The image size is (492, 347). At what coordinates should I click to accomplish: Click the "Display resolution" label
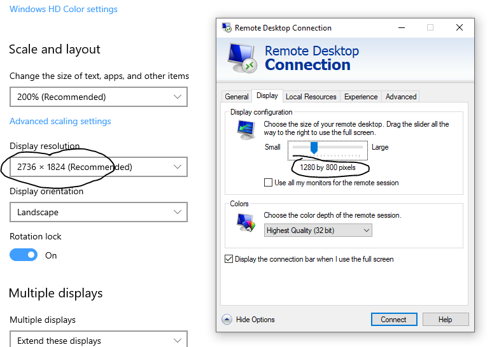(x=45, y=146)
